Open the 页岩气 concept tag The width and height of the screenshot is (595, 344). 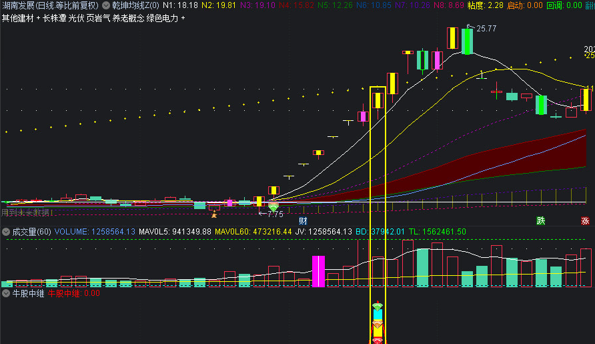(98, 18)
